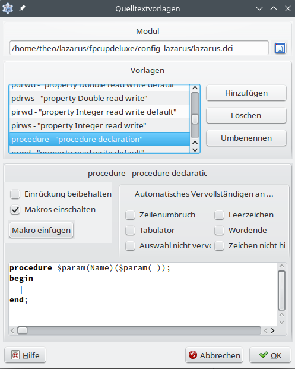295x369 pixels.
Task: Click the Hilfe help icon button
Action: (x=25, y=355)
